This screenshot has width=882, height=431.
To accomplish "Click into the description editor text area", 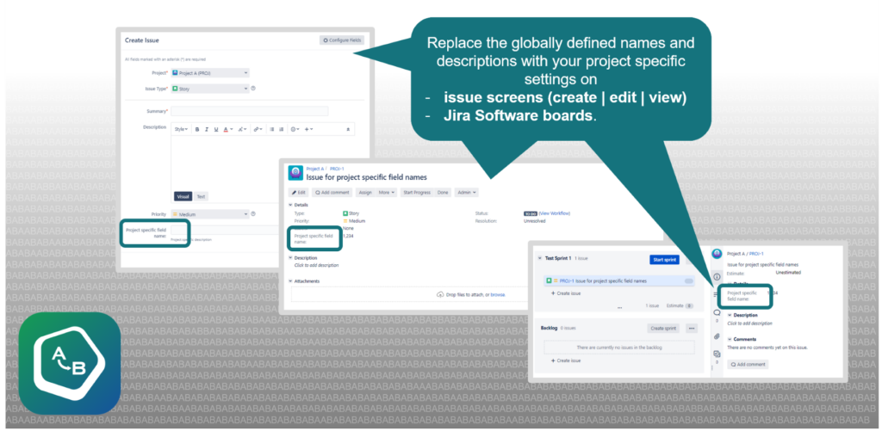I will point(263,163).
